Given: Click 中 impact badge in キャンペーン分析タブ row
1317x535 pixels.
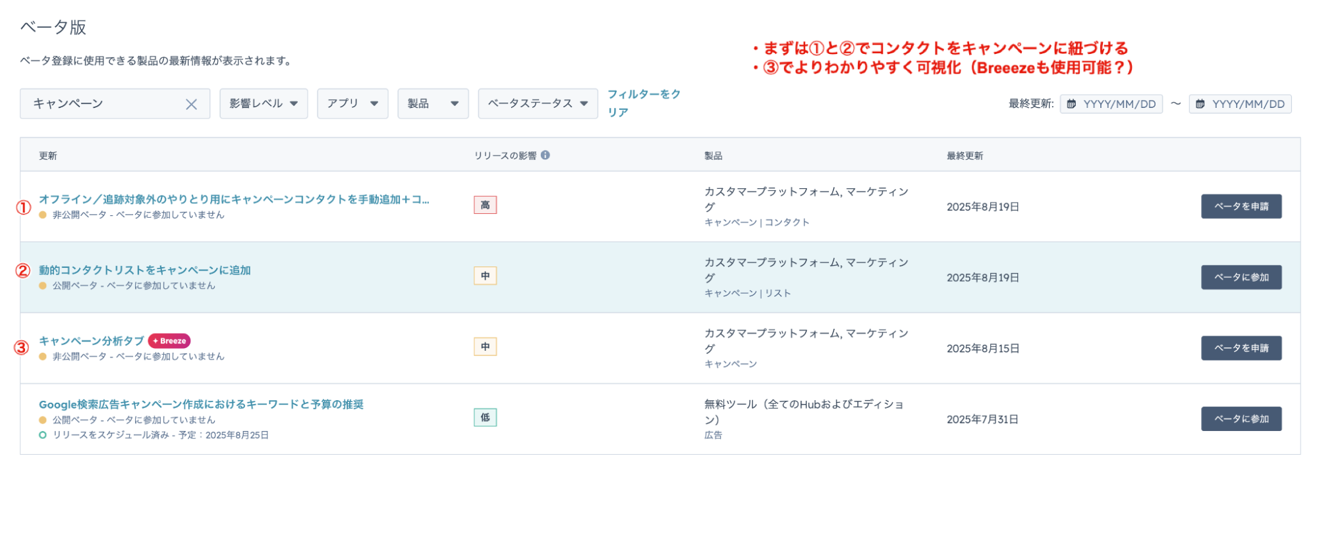Looking at the screenshot, I should click(485, 347).
